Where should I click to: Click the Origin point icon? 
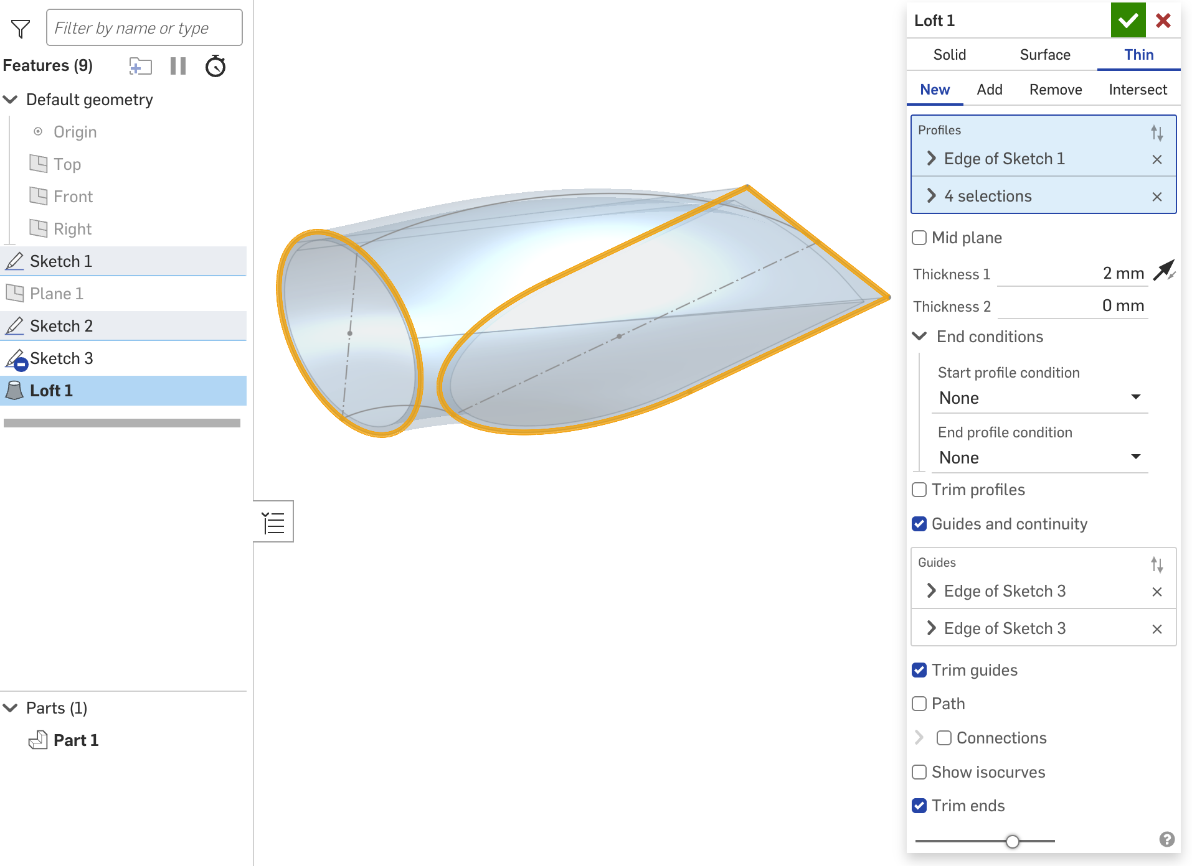click(x=38, y=131)
